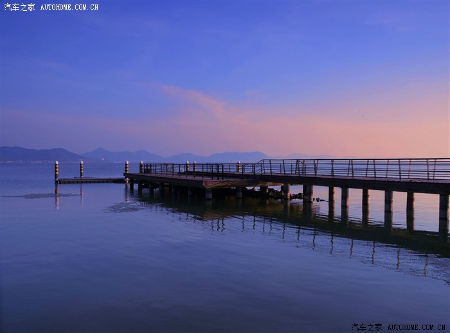The width and height of the screenshot is (450, 333).
Task: Click the second striped mooring post from left
Action: pyautogui.click(x=82, y=168)
